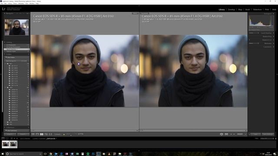
Task: Open the Library module
Action: coord(222,10)
